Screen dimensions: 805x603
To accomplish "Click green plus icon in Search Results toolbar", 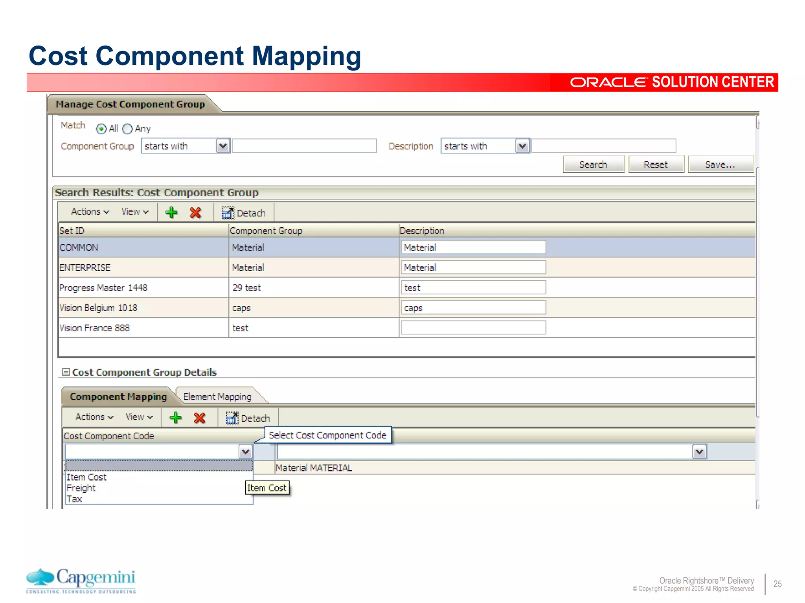I will click(x=171, y=212).
